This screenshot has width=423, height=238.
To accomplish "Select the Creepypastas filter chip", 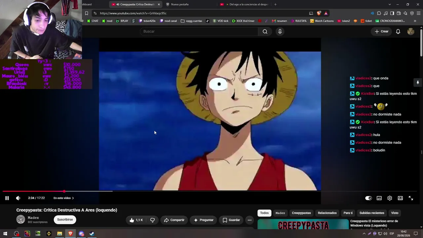I will click(301, 213).
